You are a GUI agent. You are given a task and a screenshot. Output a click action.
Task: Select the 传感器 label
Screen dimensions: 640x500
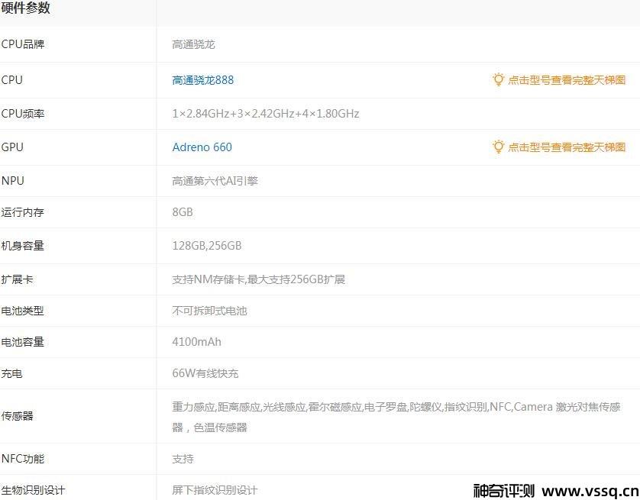tap(17, 416)
